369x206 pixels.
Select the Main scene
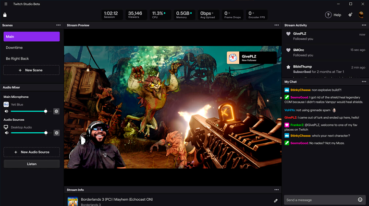(x=32, y=36)
